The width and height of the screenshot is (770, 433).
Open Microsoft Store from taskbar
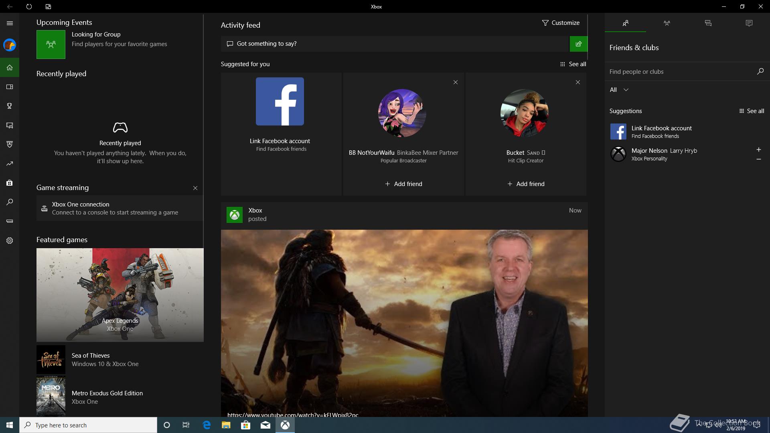[245, 425]
